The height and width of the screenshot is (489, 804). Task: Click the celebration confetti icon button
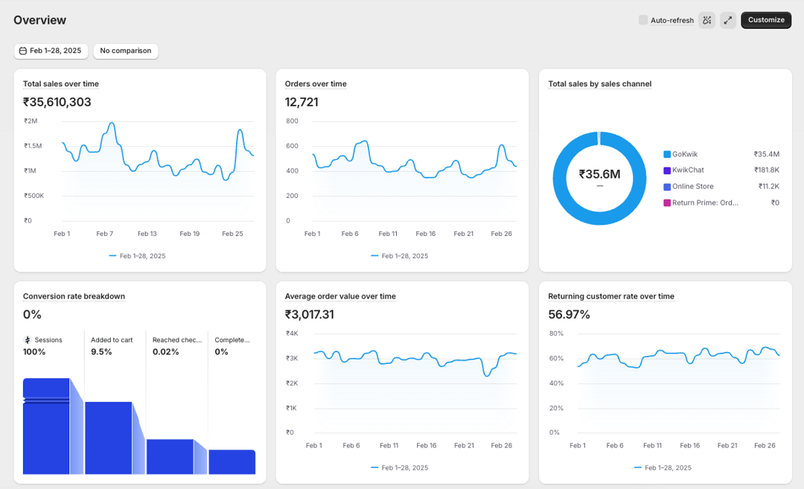pos(706,20)
